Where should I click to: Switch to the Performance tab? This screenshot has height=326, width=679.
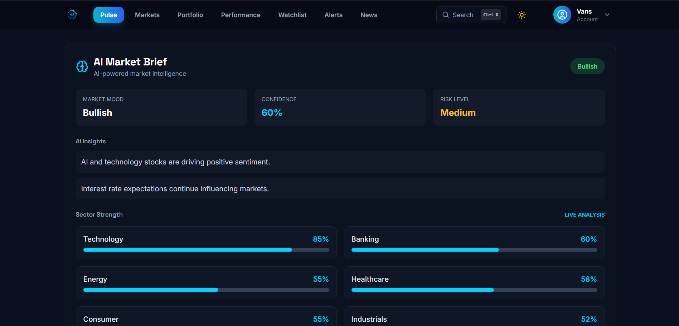coord(241,15)
